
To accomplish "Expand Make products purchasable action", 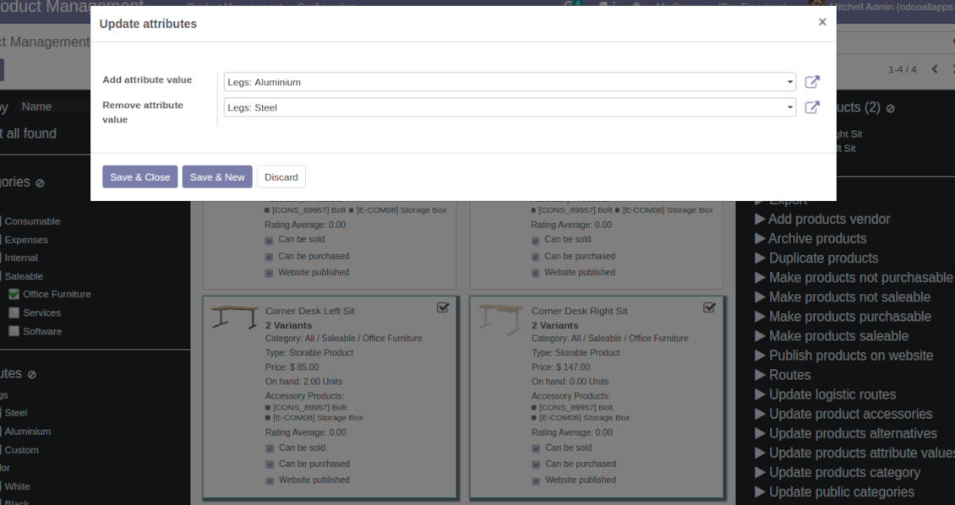I will (843, 317).
